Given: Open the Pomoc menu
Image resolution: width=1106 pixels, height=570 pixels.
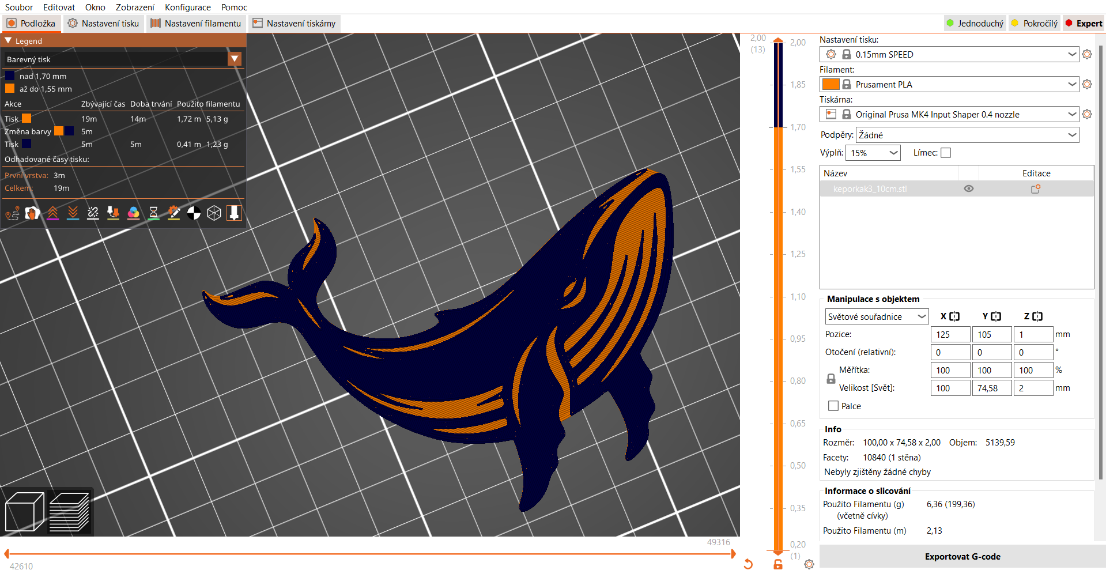Looking at the screenshot, I should [x=234, y=7].
